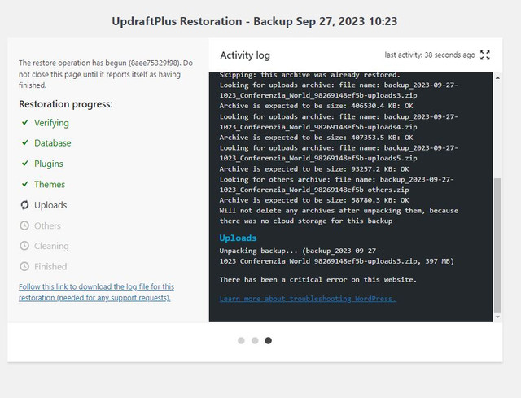This screenshot has height=398, width=521.
Task: Click the critical error message in log
Action: click(x=317, y=279)
